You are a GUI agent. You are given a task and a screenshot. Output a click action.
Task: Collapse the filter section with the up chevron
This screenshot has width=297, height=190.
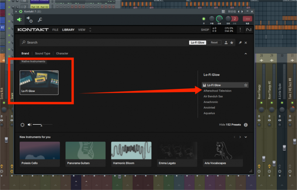coord(245,54)
